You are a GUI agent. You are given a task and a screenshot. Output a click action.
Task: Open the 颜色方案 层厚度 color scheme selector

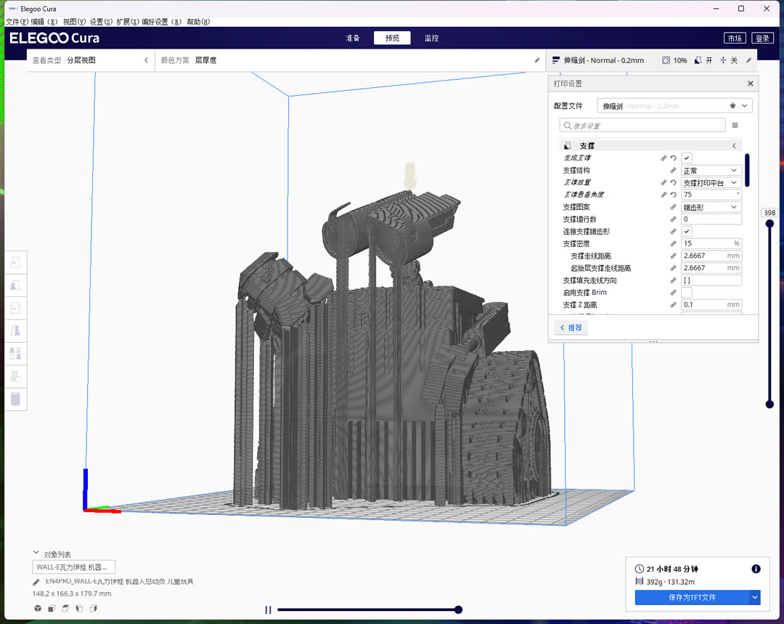click(350, 60)
